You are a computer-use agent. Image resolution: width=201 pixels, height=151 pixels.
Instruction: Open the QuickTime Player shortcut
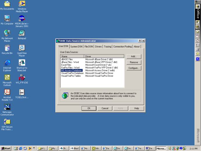(x=22, y=51)
